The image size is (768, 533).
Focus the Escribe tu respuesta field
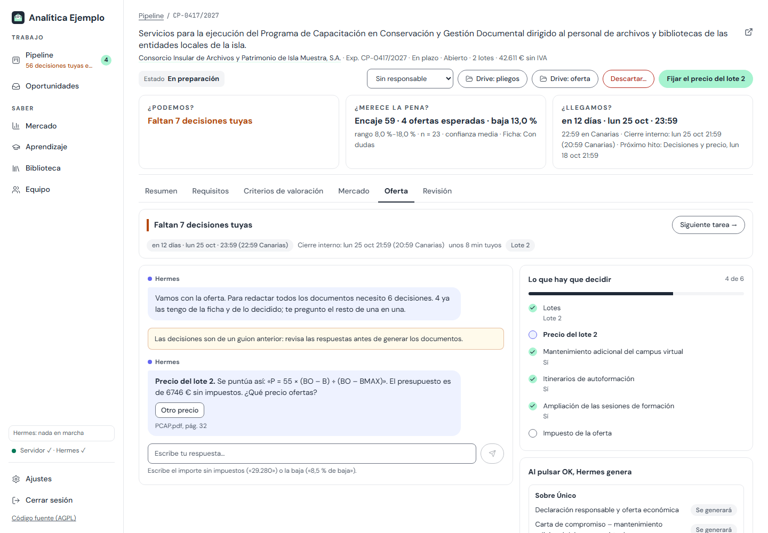(x=312, y=454)
